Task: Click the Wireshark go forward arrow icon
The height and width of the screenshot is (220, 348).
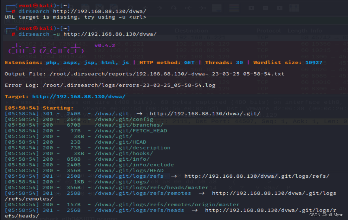Action: [159, 8]
